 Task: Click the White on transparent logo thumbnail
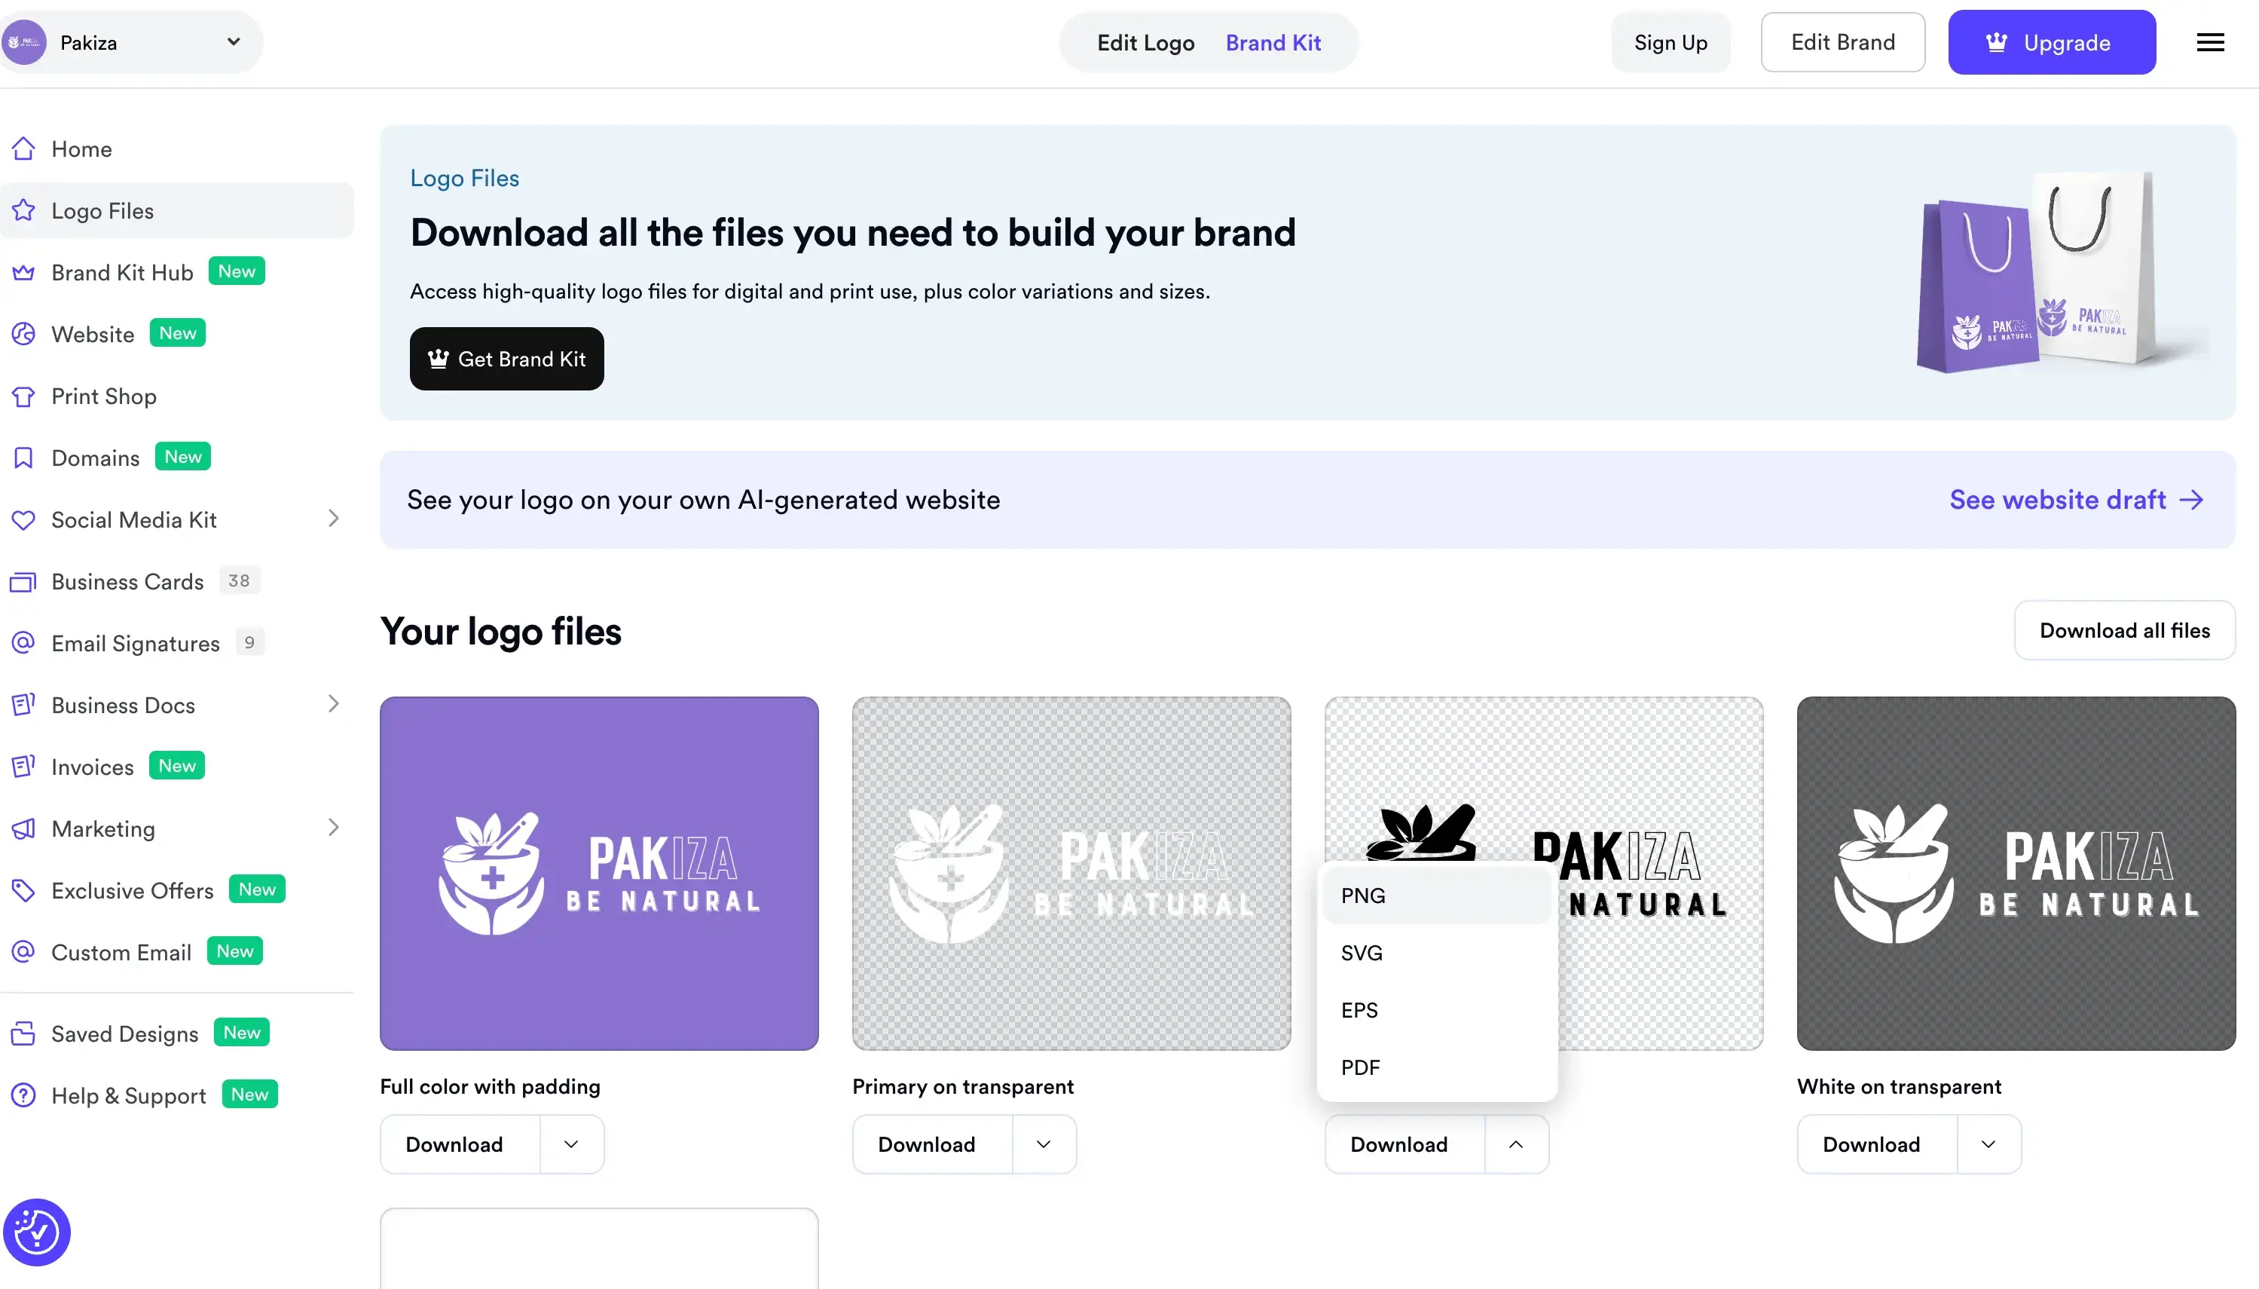click(x=2016, y=873)
